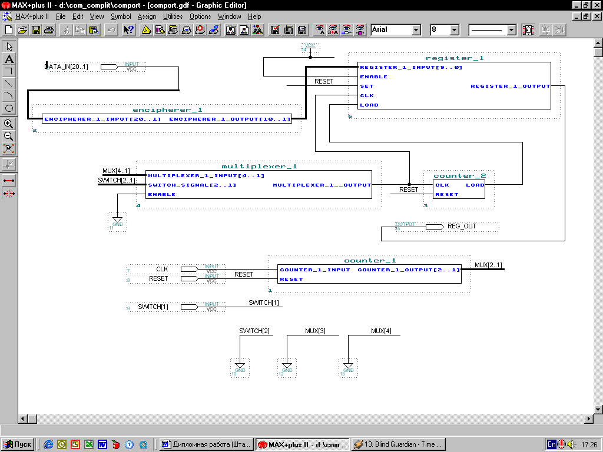Select the Text tool in the palette
This screenshot has height=452, width=603.
(9, 59)
